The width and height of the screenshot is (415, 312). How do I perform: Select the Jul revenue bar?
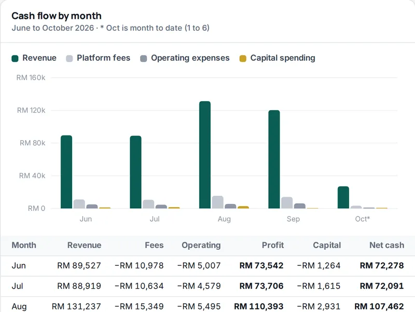click(x=135, y=172)
